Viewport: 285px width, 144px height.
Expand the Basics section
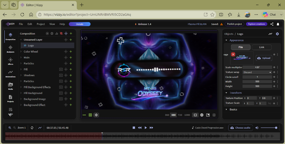(x=226, y=109)
